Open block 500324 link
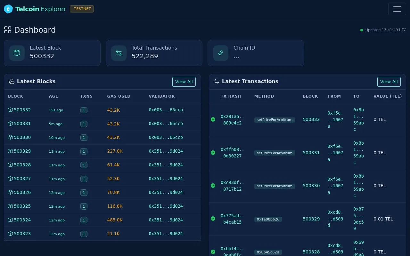Screen dimensions: 410x256 [22, 220]
